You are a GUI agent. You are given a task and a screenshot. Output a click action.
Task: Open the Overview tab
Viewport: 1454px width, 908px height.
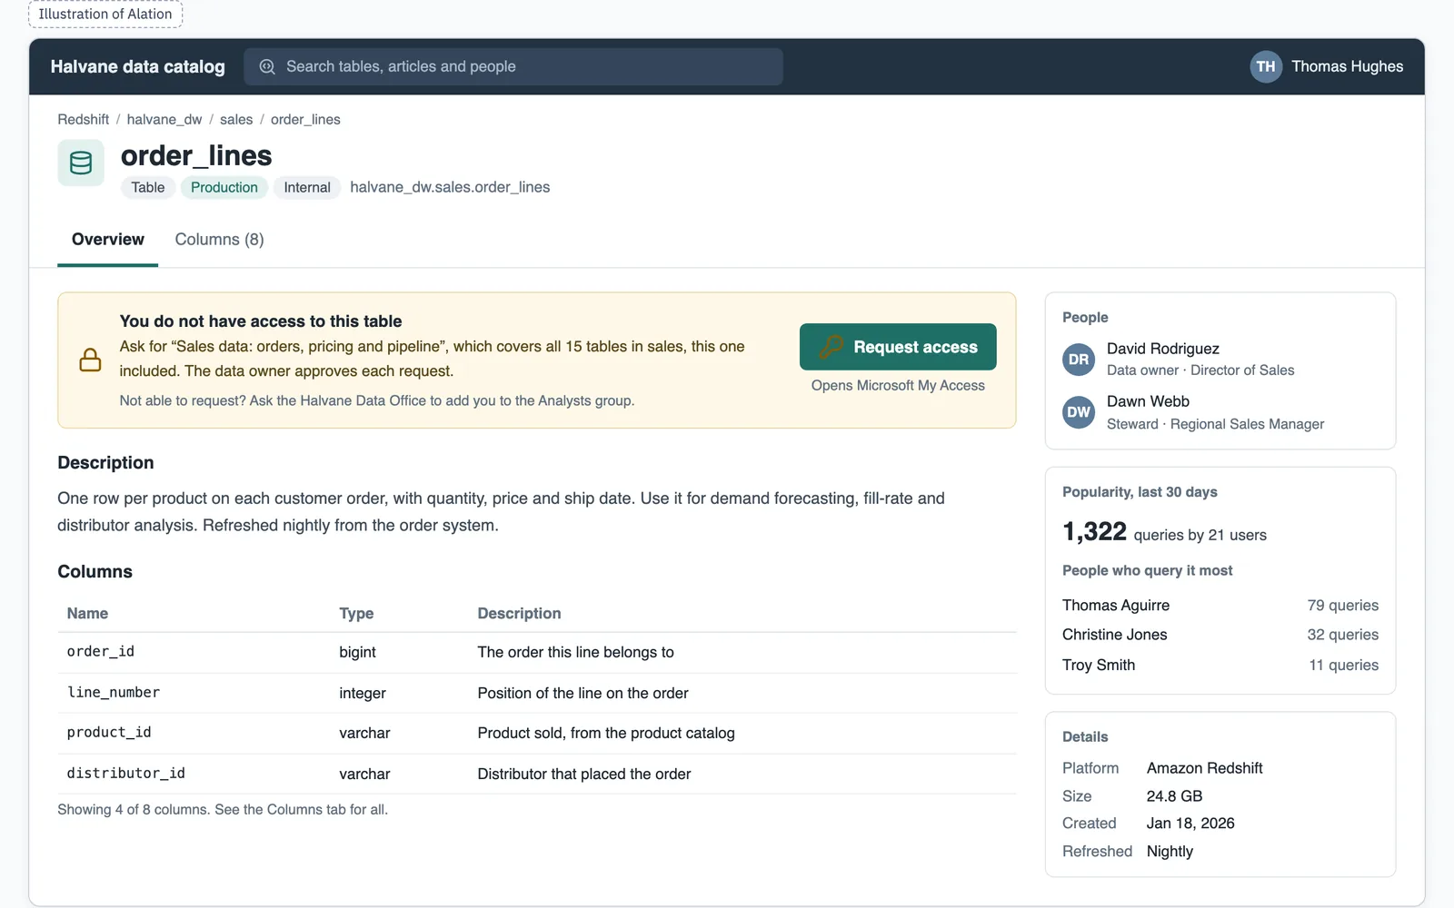click(x=107, y=240)
